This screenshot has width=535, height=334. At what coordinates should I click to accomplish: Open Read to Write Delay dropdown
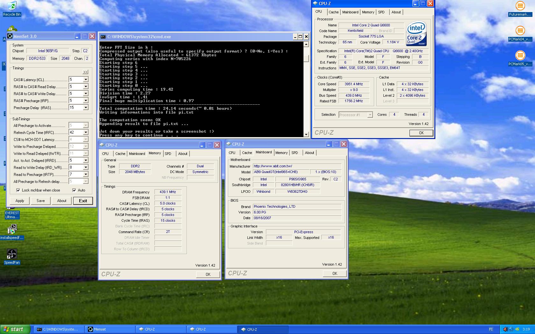click(x=86, y=167)
